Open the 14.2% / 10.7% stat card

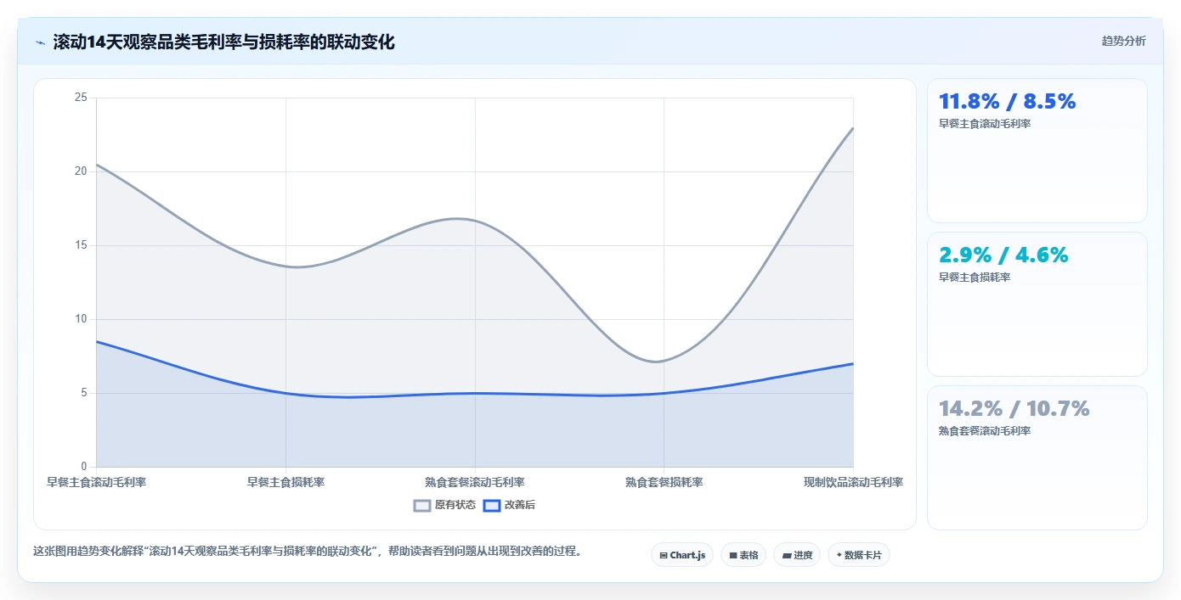1037,458
